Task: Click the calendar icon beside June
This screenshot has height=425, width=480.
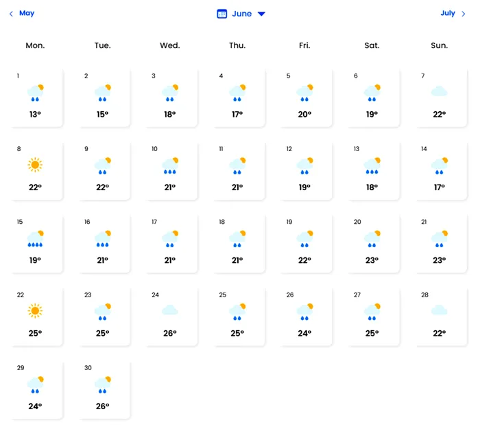Action: (222, 14)
